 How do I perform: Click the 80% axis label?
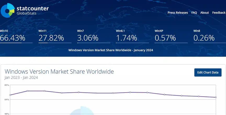pos(7,85)
